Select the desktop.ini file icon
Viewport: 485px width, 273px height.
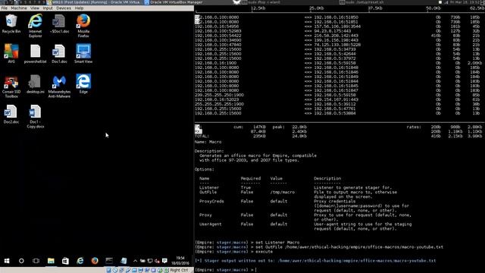(36, 84)
